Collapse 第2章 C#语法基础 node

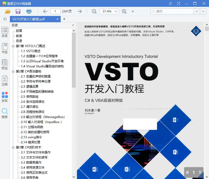13,71
